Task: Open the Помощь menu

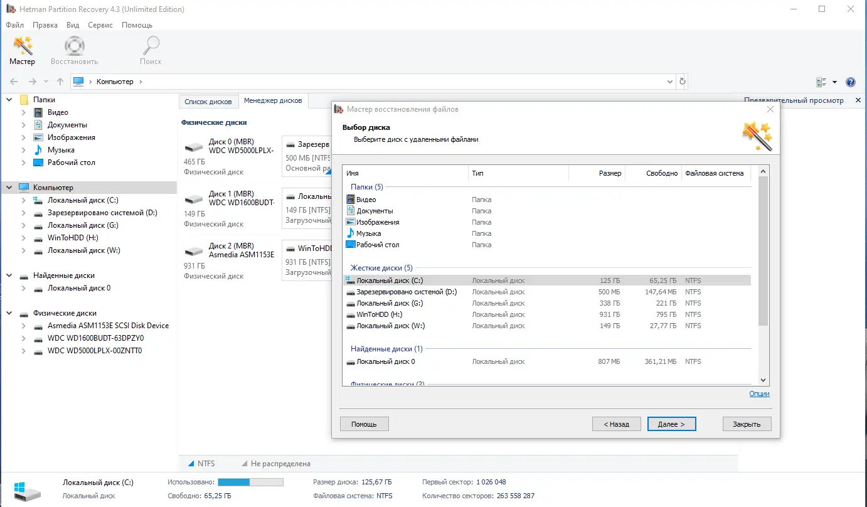Action: pos(137,25)
